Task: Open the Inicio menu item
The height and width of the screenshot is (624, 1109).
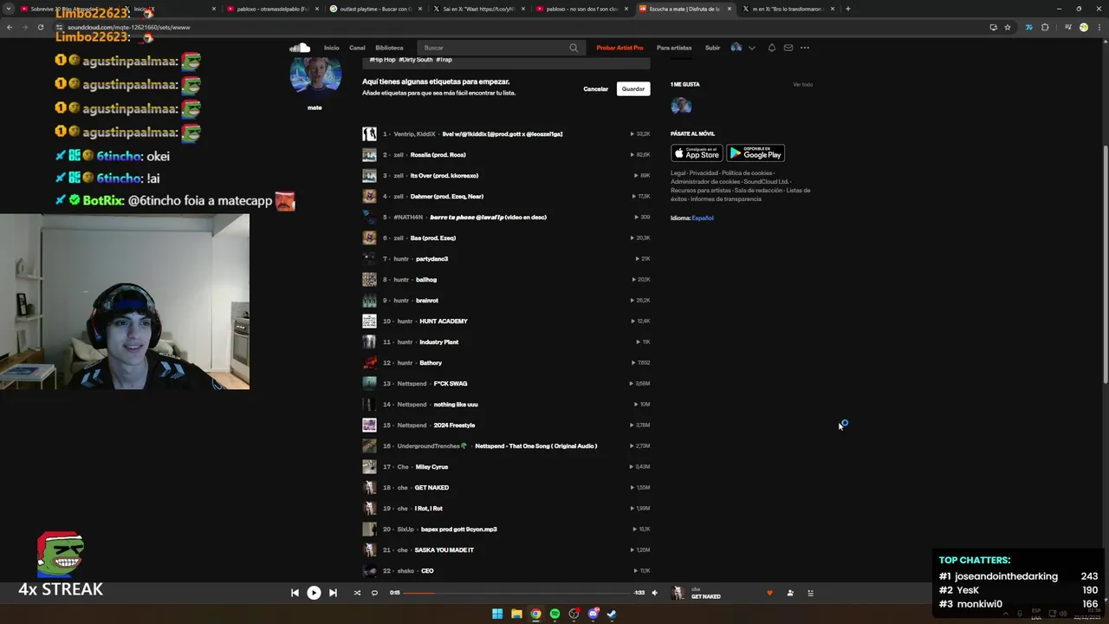Action: point(331,48)
